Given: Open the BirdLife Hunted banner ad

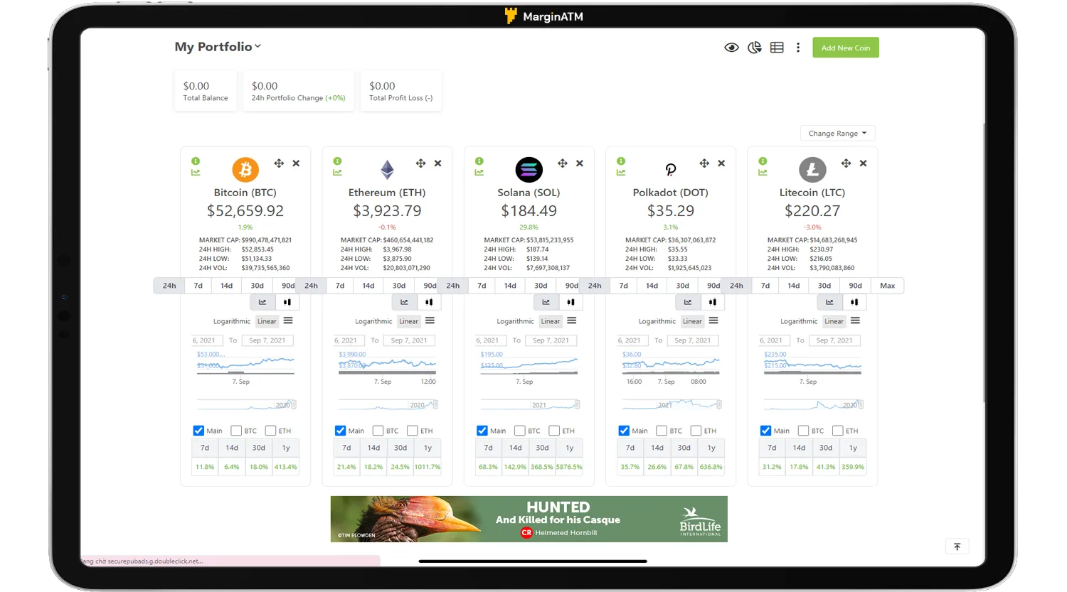Looking at the screenshot, I should 529,519.
